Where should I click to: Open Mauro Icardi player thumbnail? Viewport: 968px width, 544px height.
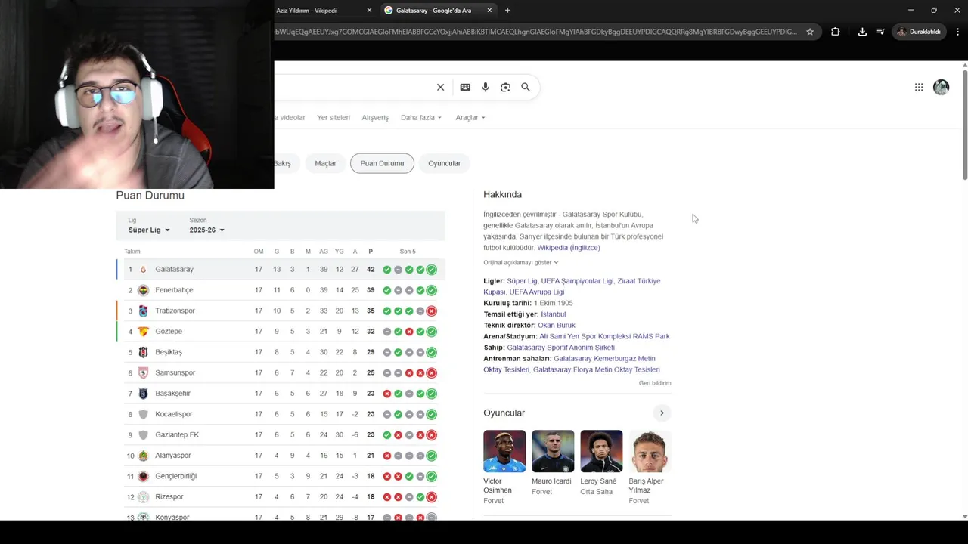553,451
